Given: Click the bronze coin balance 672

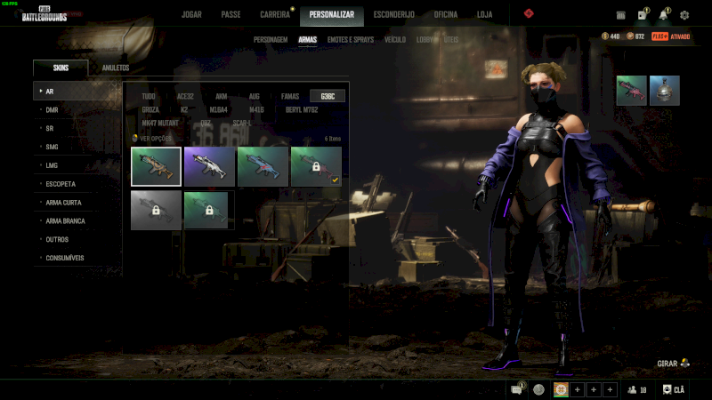Looking at the screenshot, I should coord(635,36).
